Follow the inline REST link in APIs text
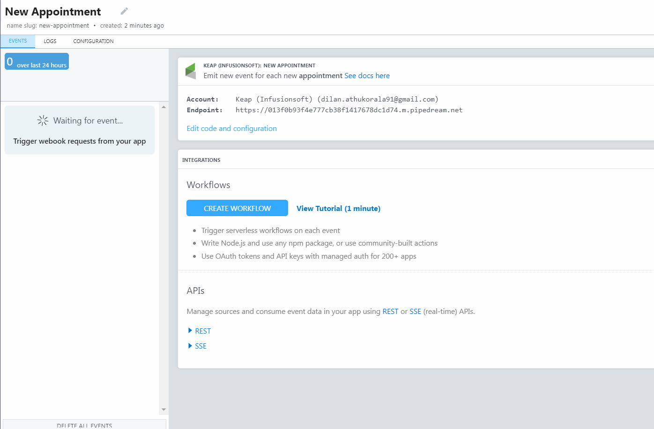Viewport: 654px width, 429px height. tap(390, 312)
